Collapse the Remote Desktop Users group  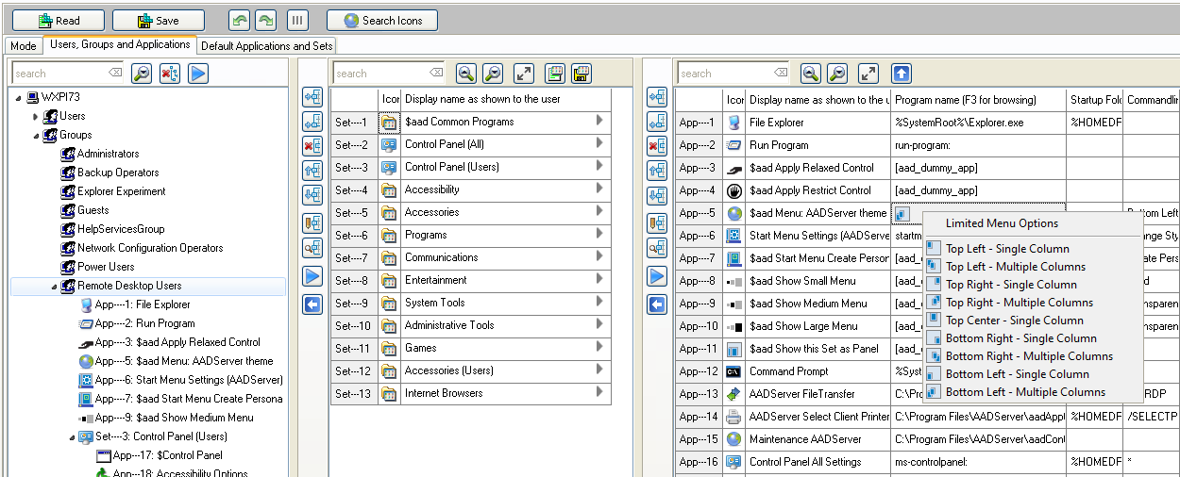[54, 287]
